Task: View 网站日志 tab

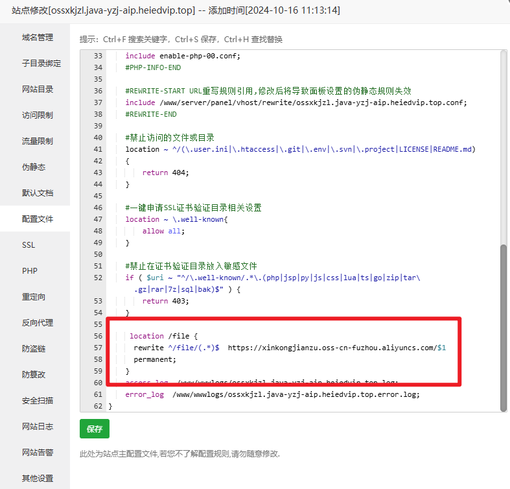Action: point(38,427)
